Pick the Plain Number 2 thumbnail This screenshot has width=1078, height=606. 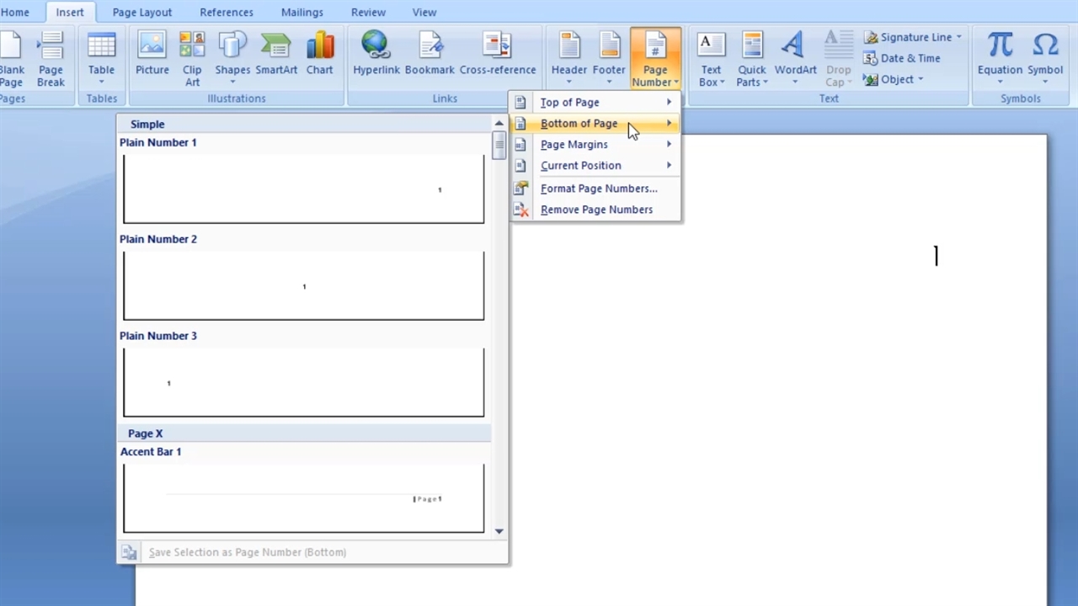coord(303,285)
